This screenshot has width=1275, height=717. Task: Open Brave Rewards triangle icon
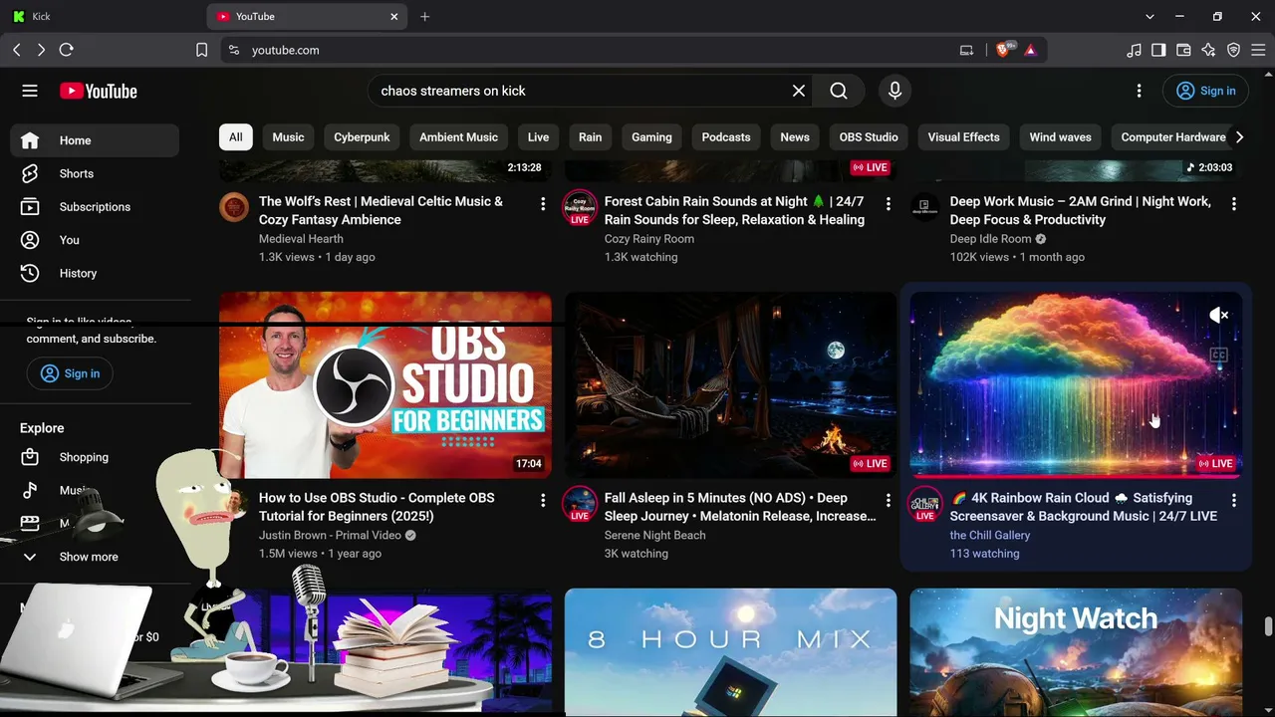click(x=1030, y=50)
